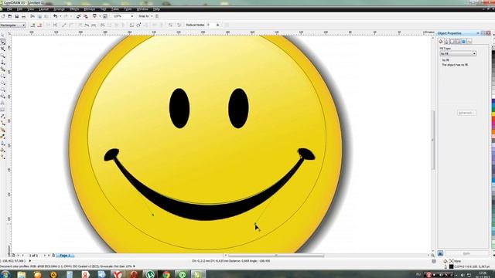
Task: Go to the next page arrow
Action: [45, 256]
